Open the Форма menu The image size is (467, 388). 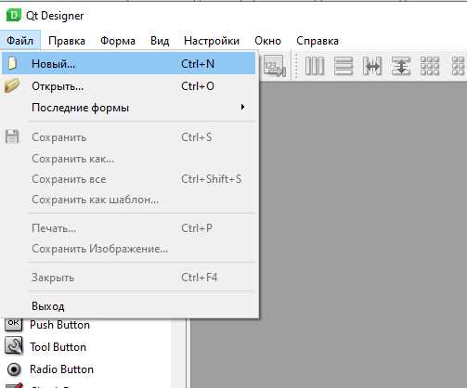(x=118, y=41)
